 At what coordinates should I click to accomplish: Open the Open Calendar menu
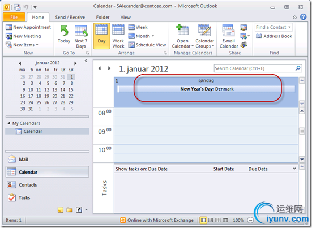click(182, 36)
